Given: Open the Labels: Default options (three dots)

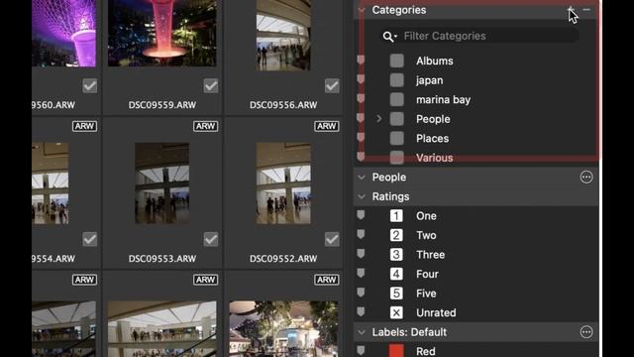Looking at the screenshot, I should point(586,332).
